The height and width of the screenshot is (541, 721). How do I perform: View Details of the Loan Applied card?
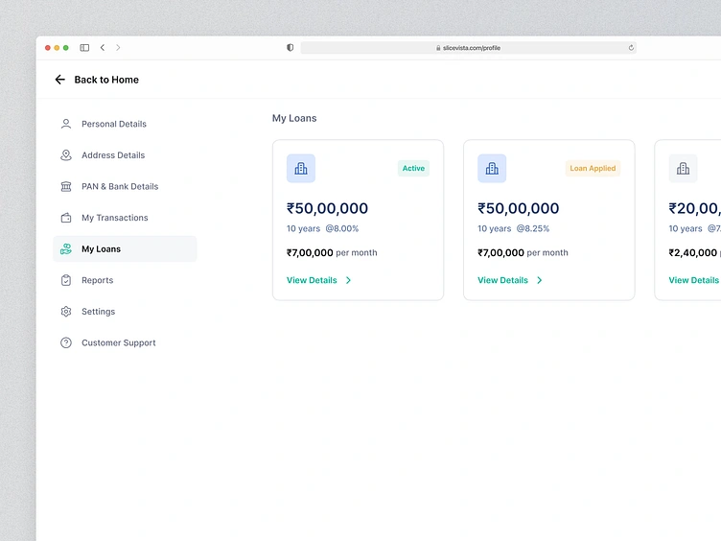(503, 280)
